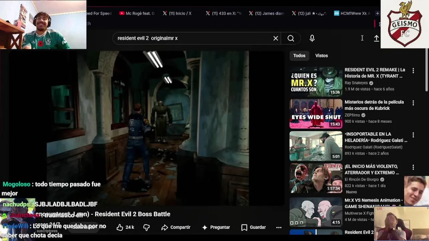Clear the search box with the X
Image resolution: width=429 pixels, height=241 pixels.
click(276, 38)
